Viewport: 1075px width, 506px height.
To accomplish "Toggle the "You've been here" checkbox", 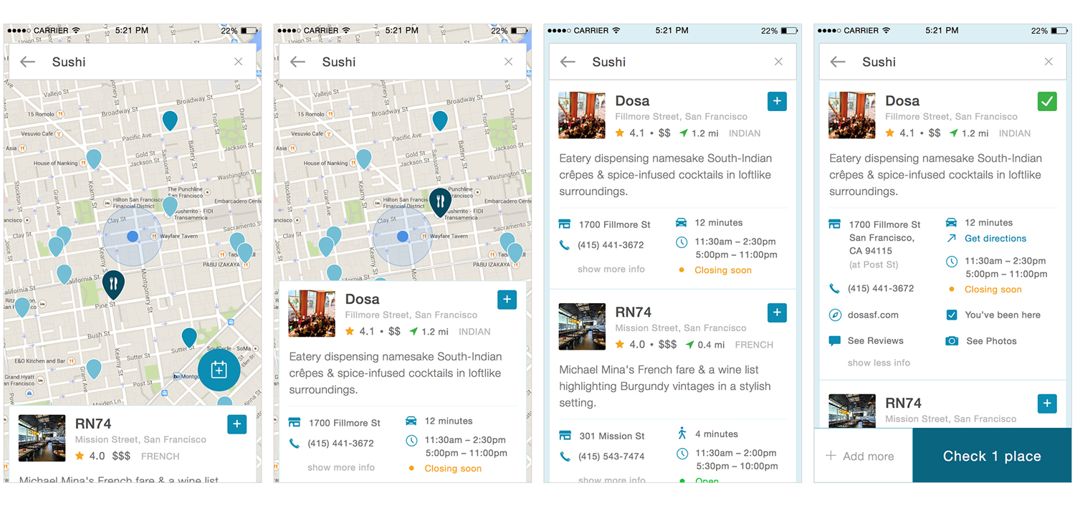I will [952, 315].
